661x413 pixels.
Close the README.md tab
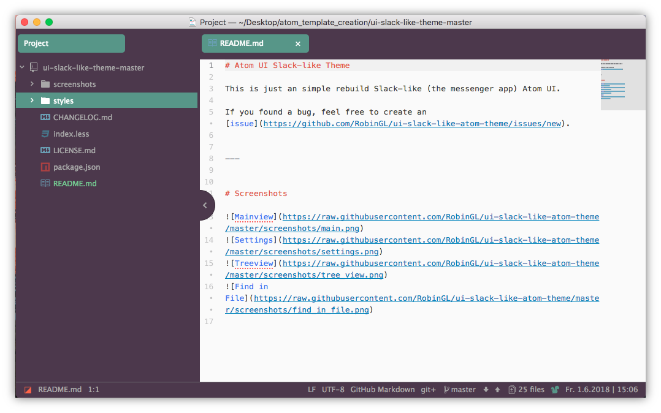297,44
